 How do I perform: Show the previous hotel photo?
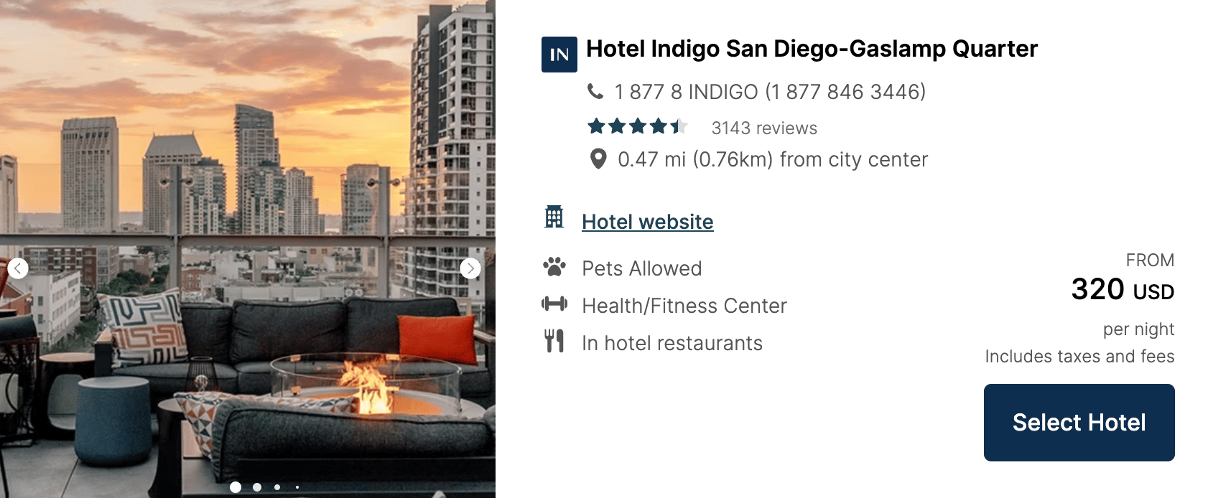18,268
